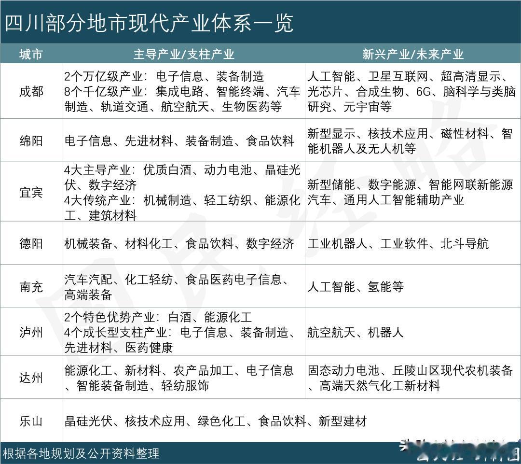Click the cell starting 汽车汽配、化工轻纺
Screen dimensions: 521x464
tap(183, 286)
